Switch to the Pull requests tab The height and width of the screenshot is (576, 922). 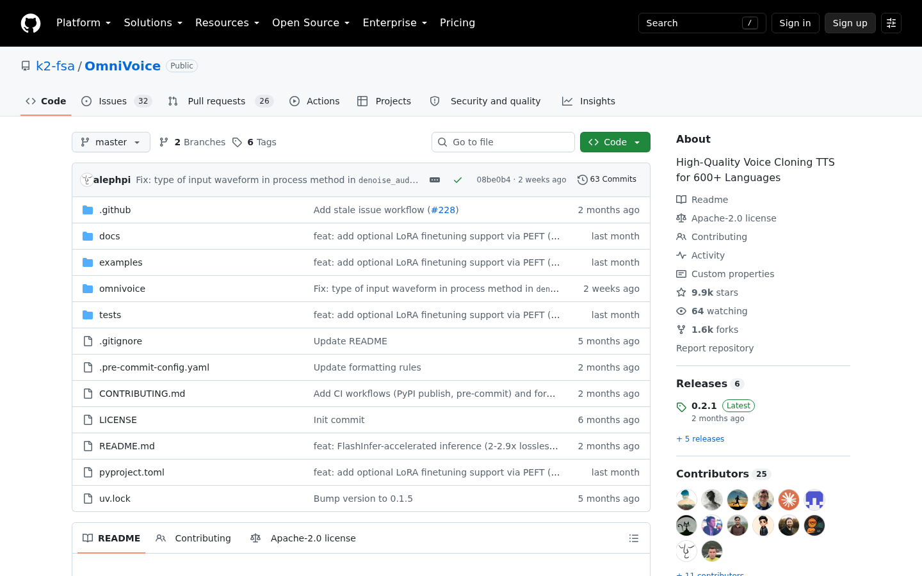(221, 101)
